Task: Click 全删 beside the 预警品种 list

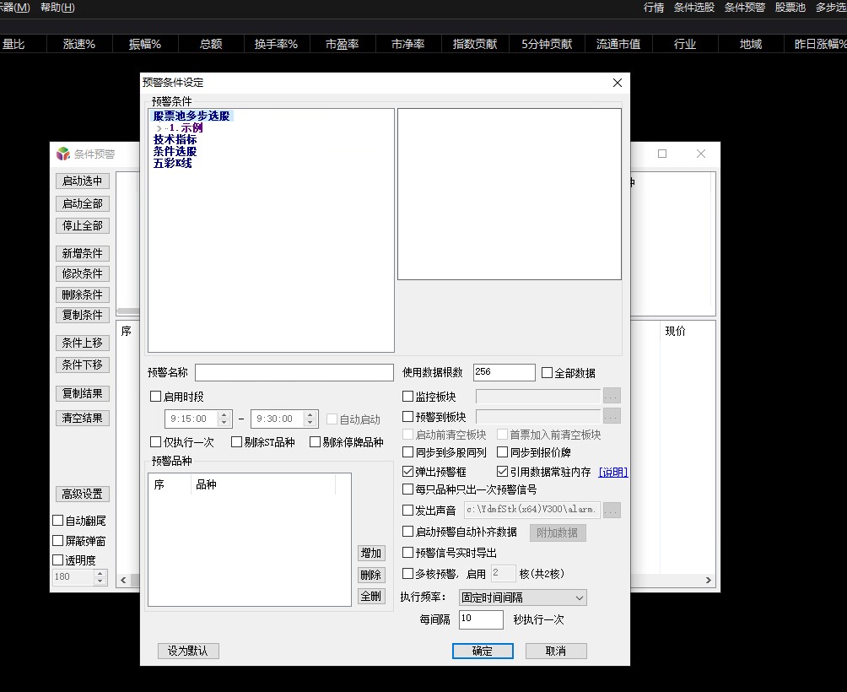Action: point(371,597)
